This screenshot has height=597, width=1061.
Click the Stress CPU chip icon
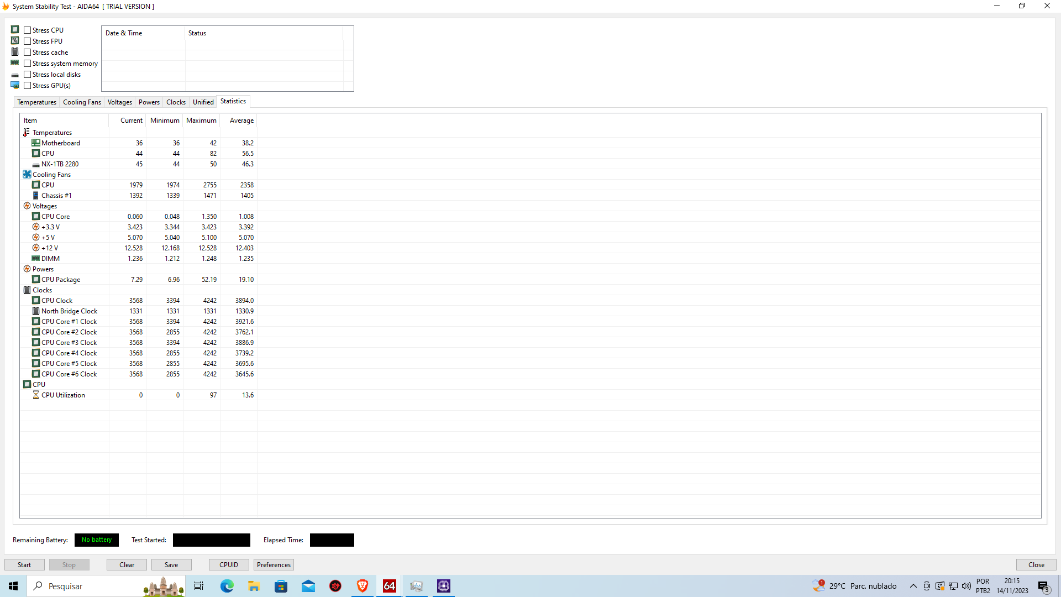point(15,30)
